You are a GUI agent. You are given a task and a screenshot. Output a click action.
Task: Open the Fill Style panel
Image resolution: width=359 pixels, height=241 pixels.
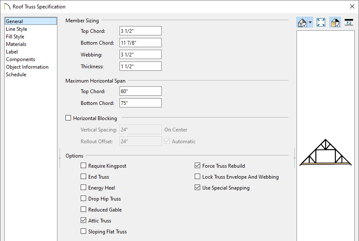pos(15,37)
